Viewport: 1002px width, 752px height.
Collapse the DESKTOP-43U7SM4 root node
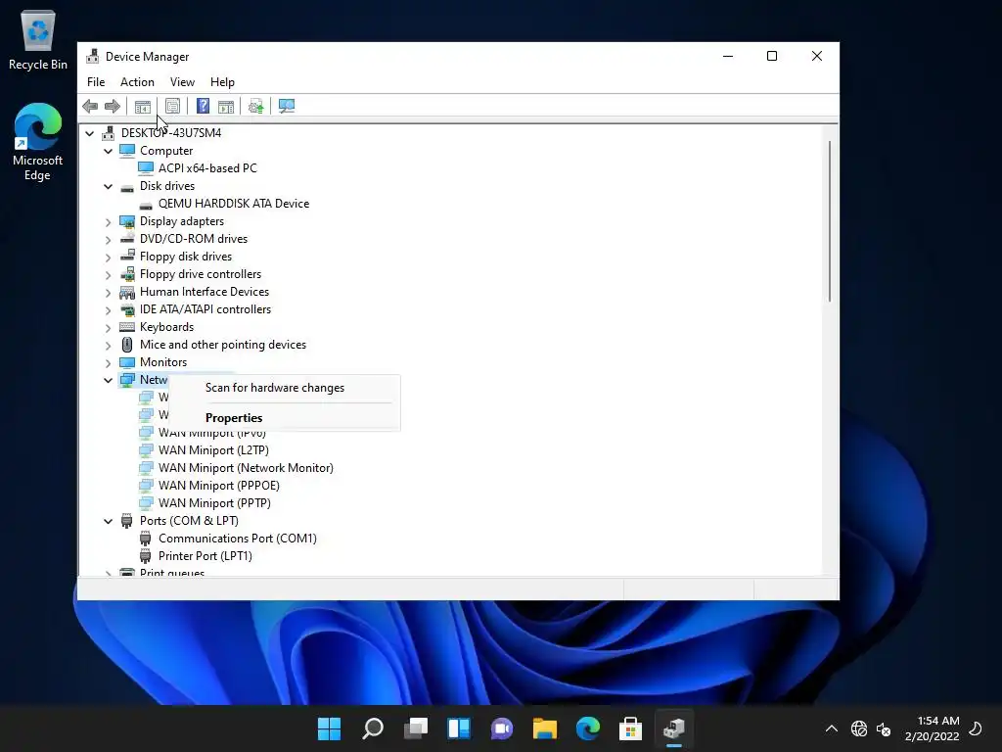(89, 133)
